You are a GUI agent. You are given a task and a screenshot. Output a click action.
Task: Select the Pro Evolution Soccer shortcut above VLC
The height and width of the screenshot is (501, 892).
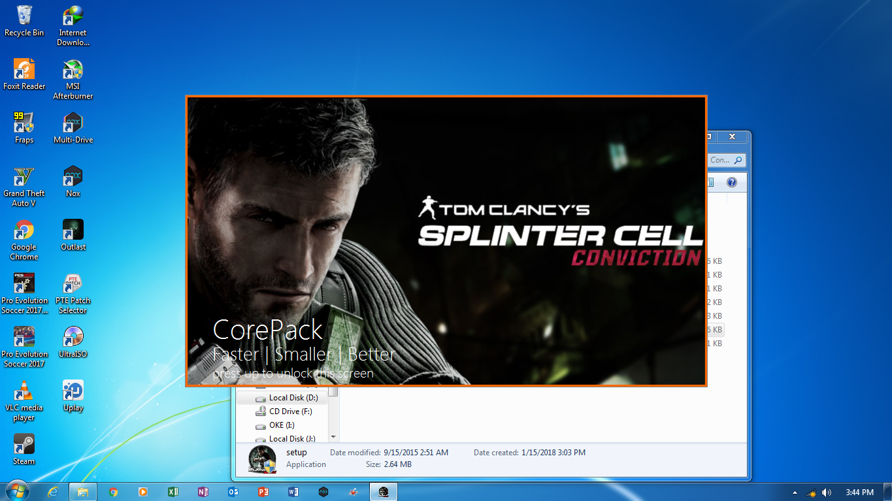click(24, 347)
